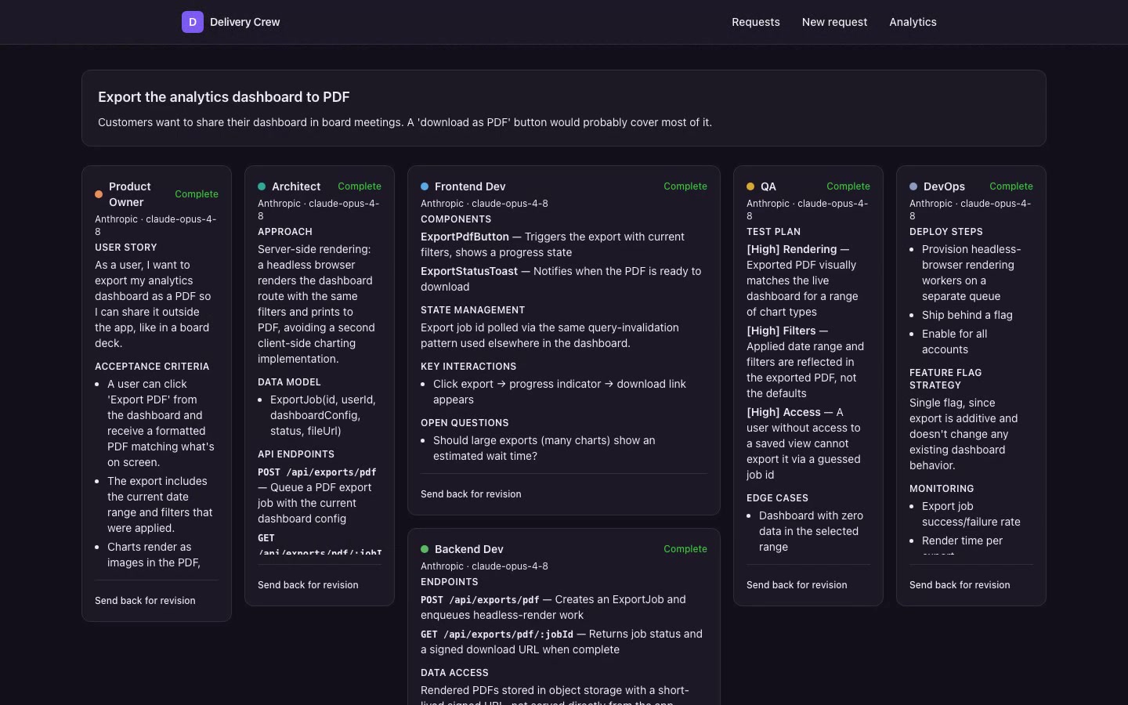Send Product Owner card back for revision
The height and width of the screenshot is (705, 1128).
click(145, 601)
